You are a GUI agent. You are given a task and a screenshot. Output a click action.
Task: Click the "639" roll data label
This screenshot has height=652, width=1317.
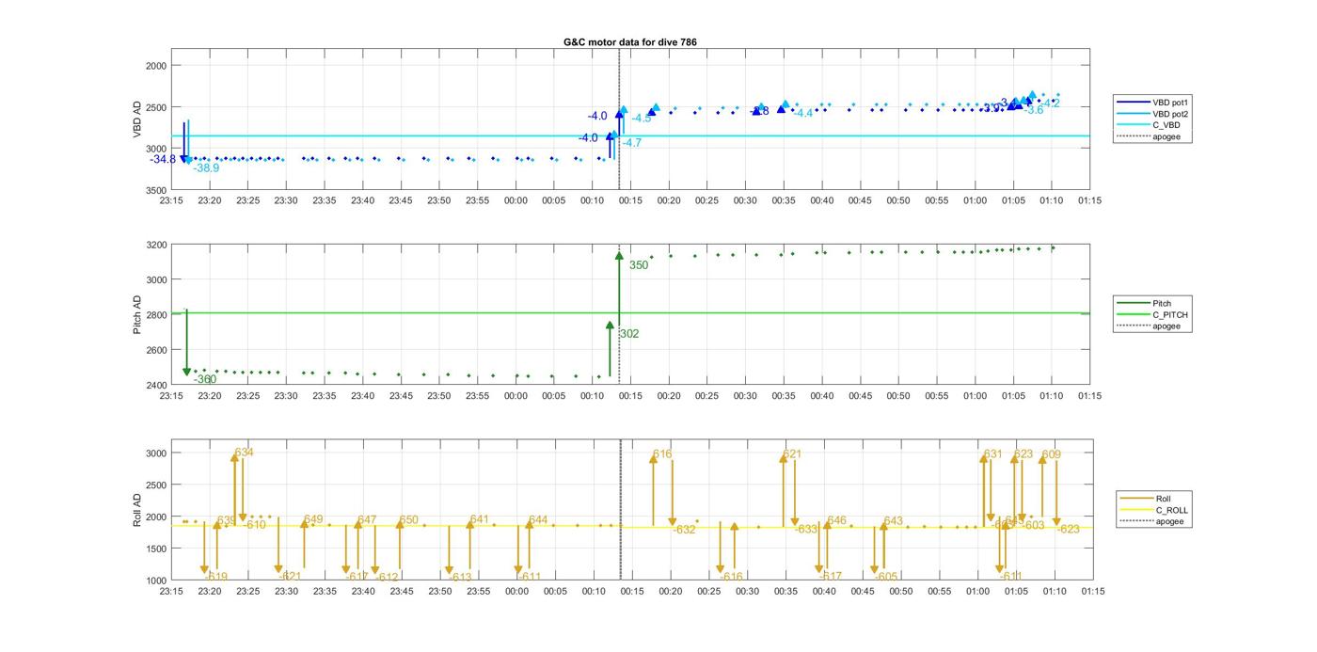coord(227,520)
